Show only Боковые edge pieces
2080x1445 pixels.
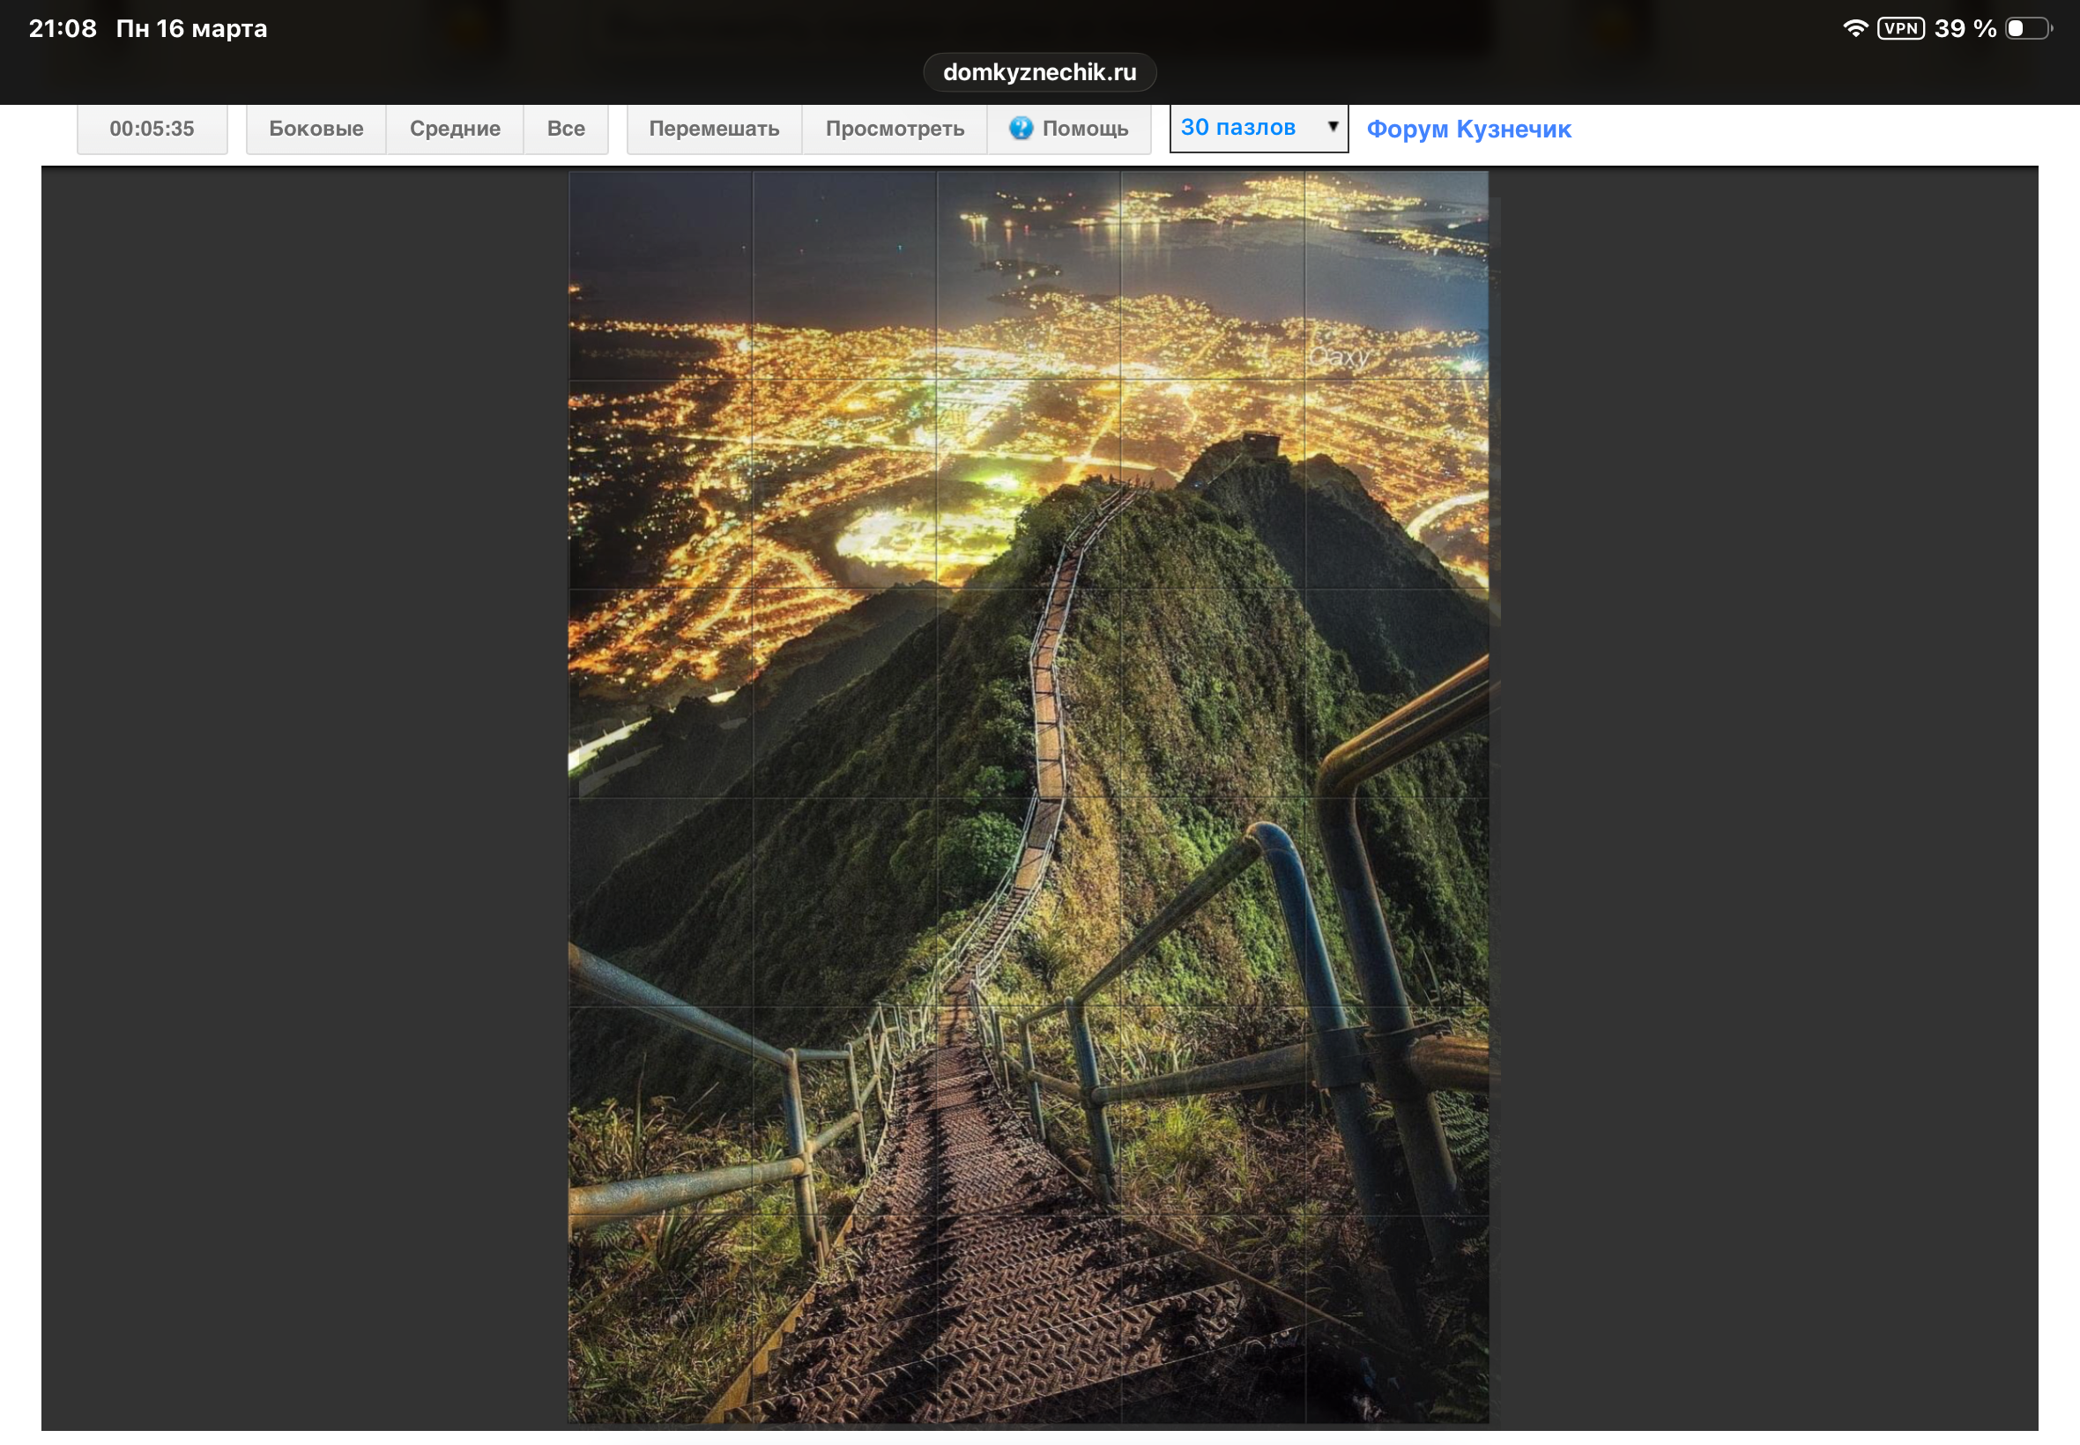(x=316, y=129)
